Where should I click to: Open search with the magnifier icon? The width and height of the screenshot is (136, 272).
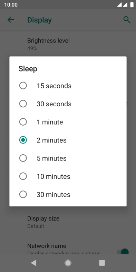pyautogui.click(x=127, y=20)
